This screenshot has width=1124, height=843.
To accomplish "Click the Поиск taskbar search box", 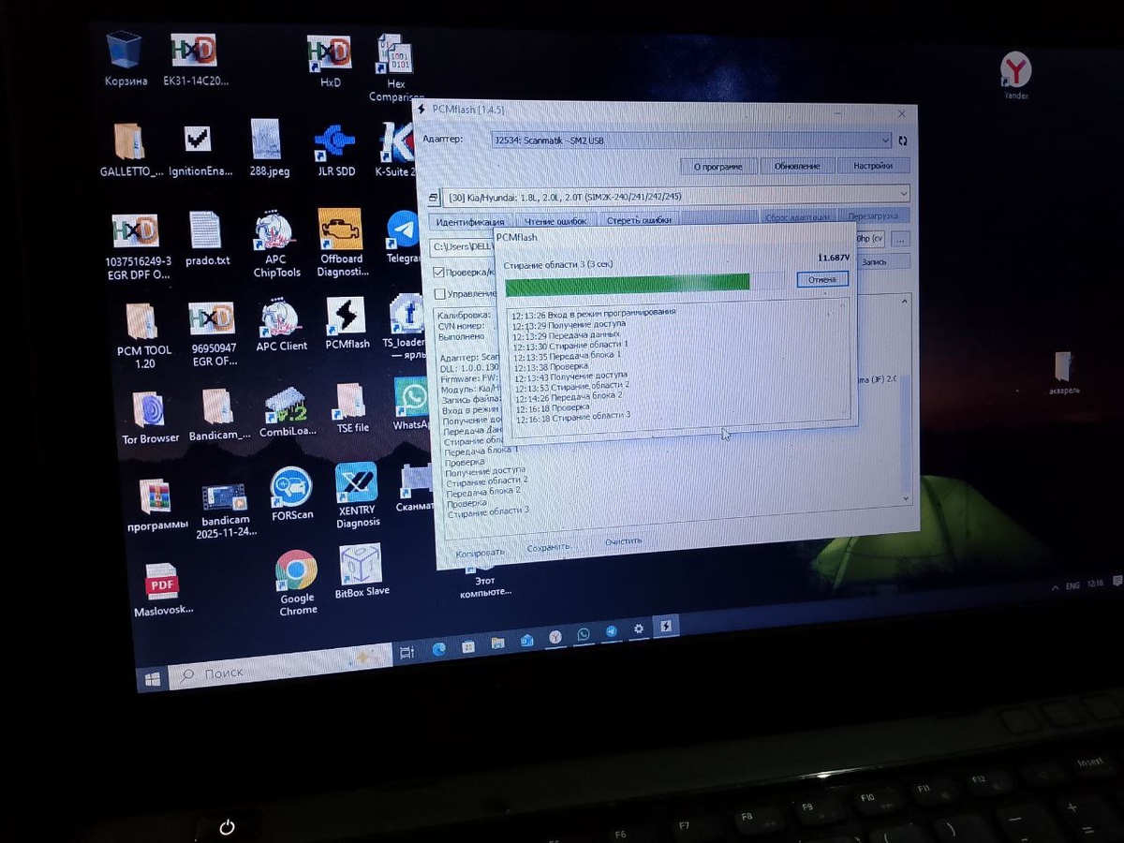I will [x=279, y=666].
